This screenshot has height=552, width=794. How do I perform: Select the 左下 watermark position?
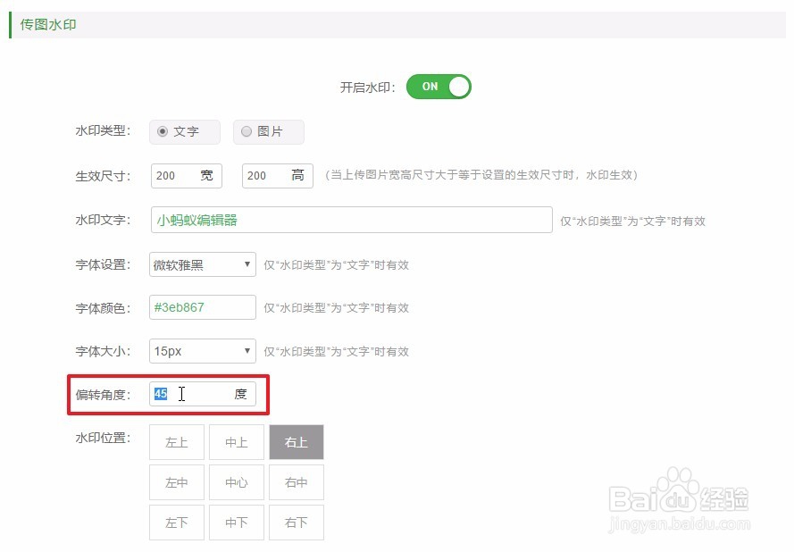[x=176, y=522]
